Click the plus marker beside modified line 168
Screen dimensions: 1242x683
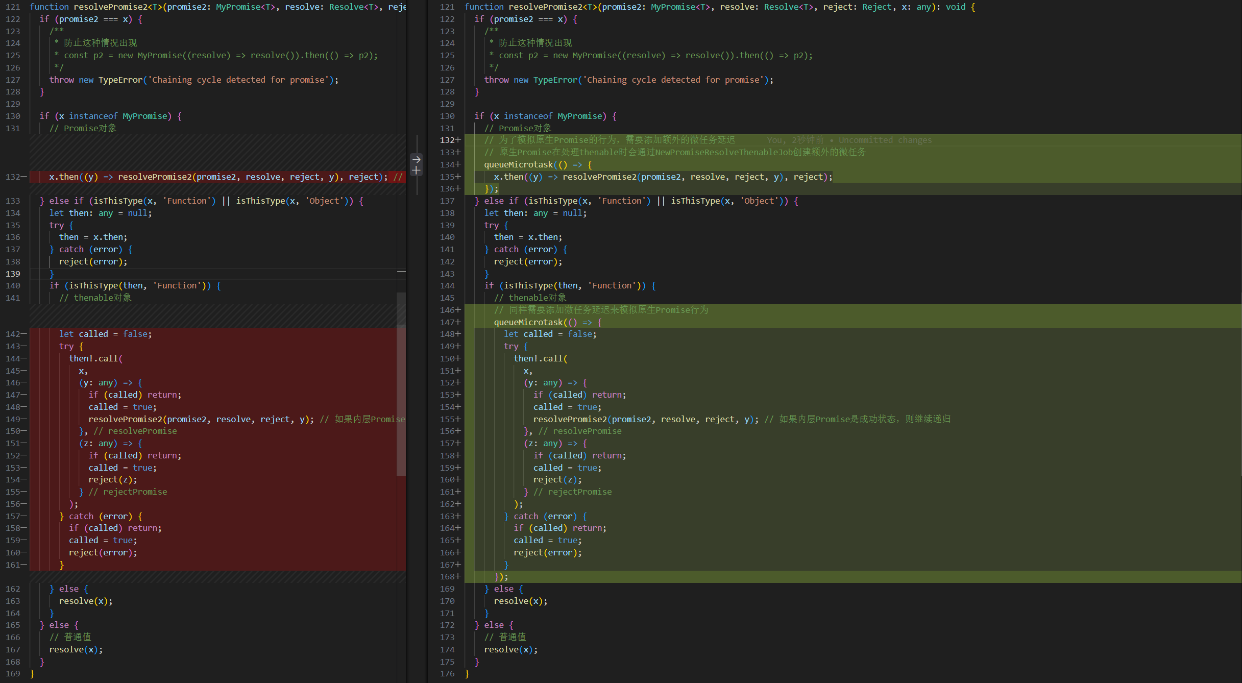point(458,576)
